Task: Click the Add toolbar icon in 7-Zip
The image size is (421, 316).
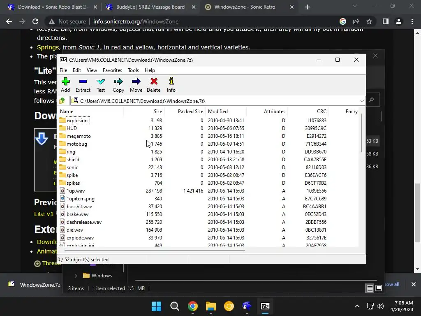Action: [65, 85]
